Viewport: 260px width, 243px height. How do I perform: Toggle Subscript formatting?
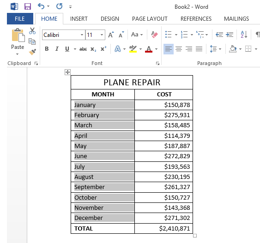coord(93,49)
